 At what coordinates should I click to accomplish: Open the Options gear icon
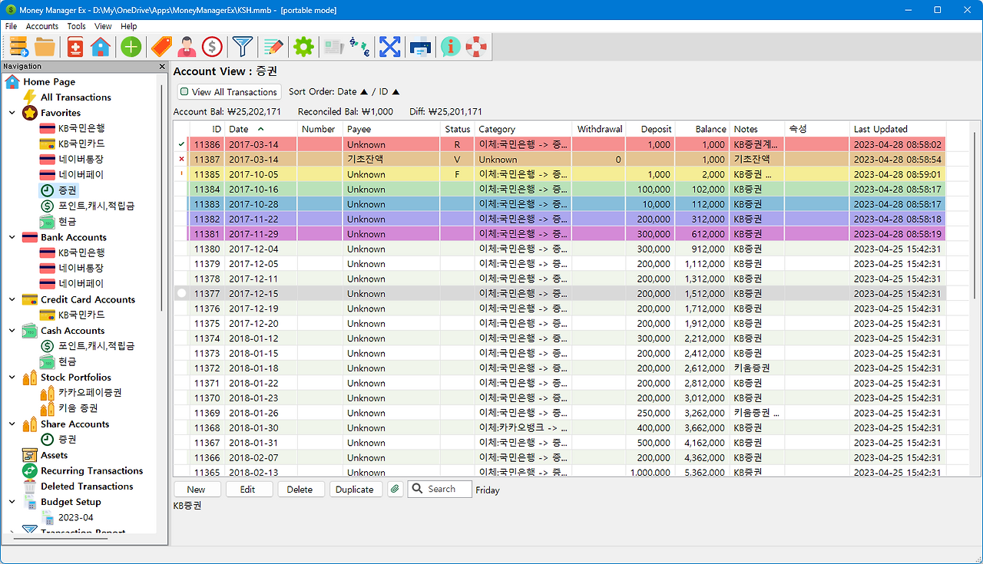click(303, 47)
